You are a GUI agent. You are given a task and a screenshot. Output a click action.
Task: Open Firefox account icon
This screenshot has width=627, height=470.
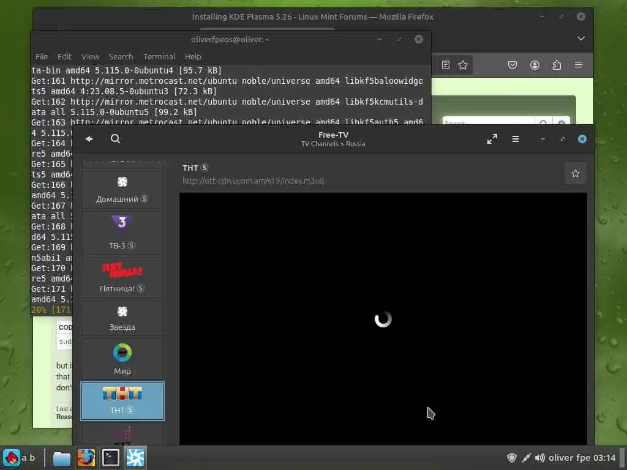[x=535, y=65]
